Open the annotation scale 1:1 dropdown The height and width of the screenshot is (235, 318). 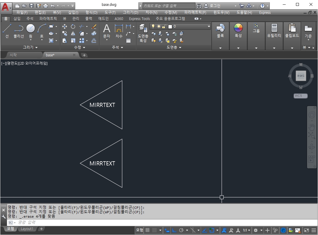247,230
